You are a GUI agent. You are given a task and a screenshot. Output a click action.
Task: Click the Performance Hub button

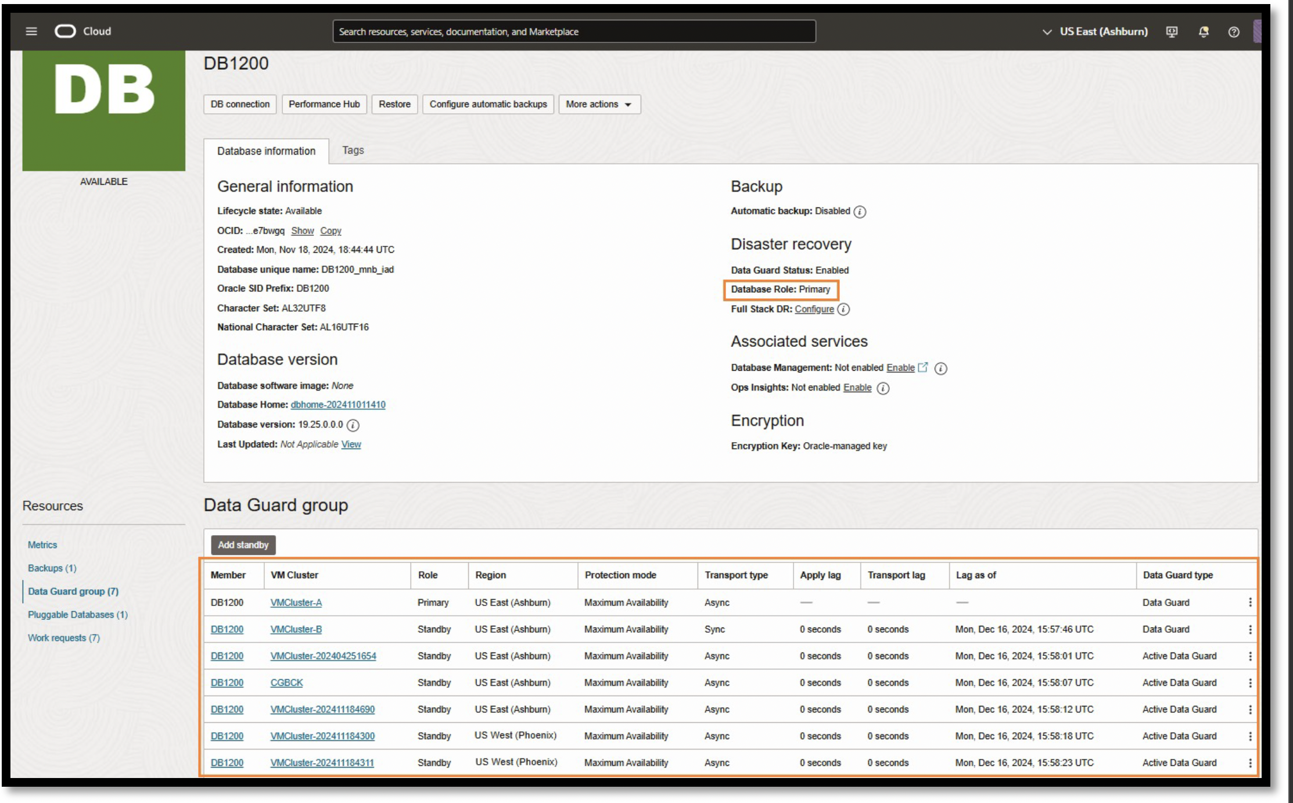[x=324, y=105]
